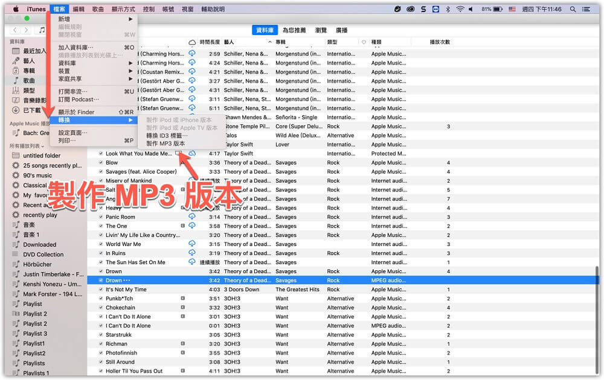Choose 顯示於 Finder in the File menu
The width and height of the screenshot is (604, 380).
click(94, 112)
